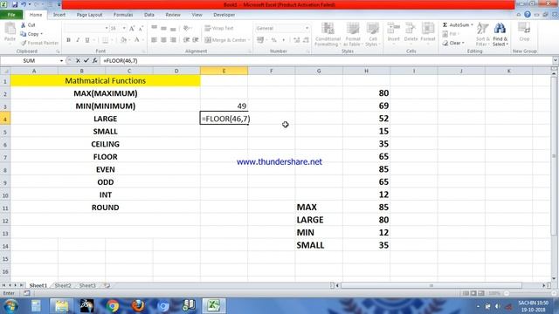Switch to the Insert tab
559x314 pixels.
(59, 15)
